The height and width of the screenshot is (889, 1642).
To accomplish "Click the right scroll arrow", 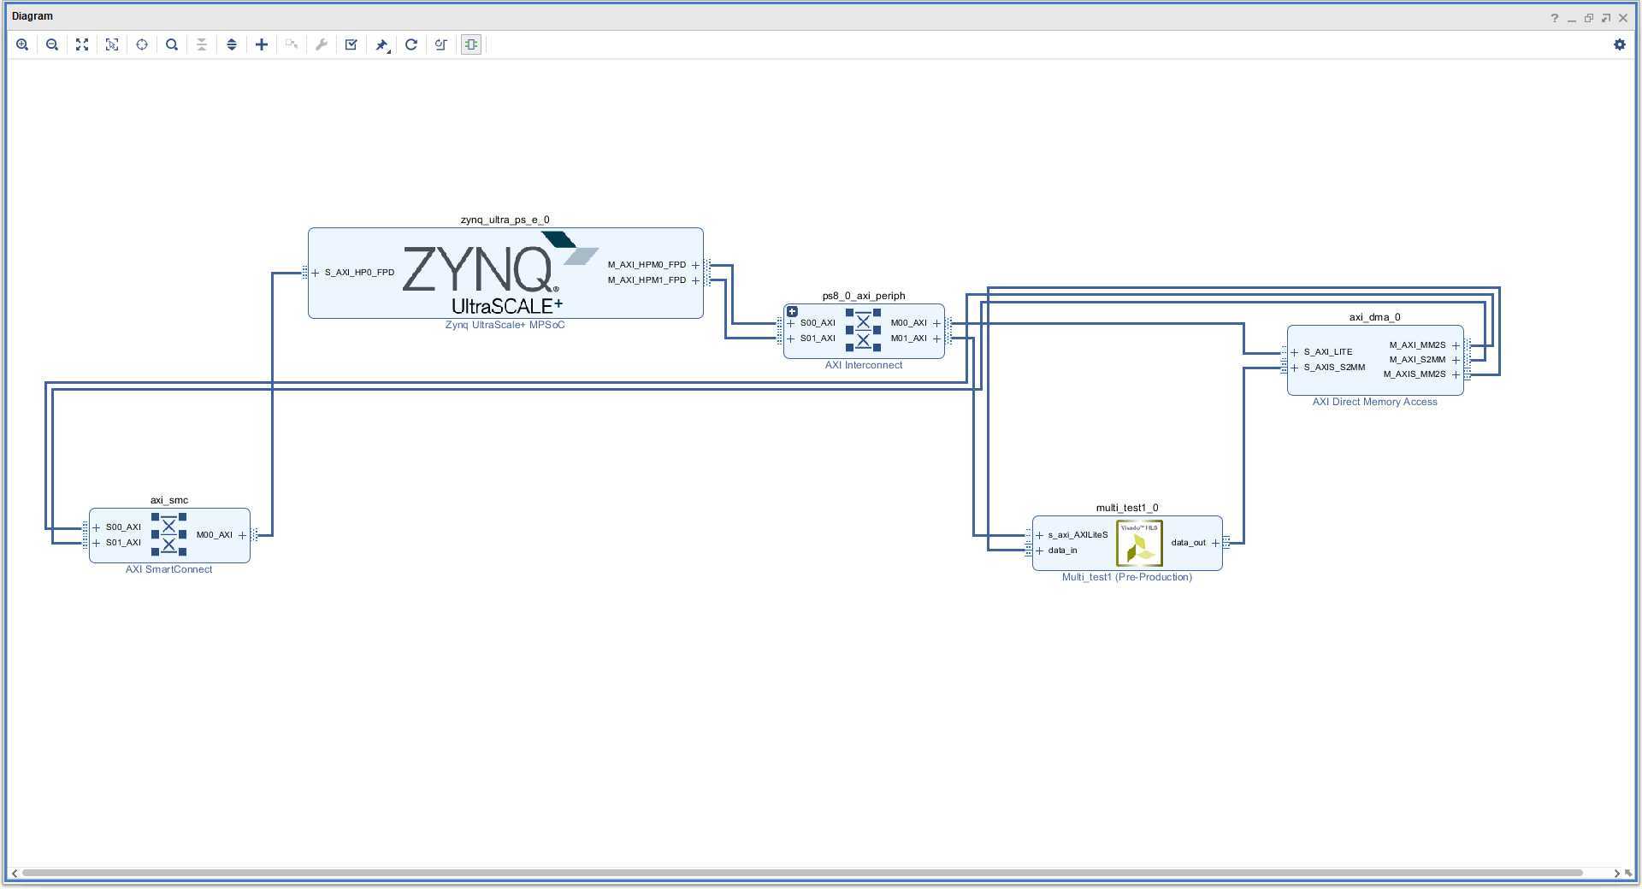I will (x=1616, y=873).
